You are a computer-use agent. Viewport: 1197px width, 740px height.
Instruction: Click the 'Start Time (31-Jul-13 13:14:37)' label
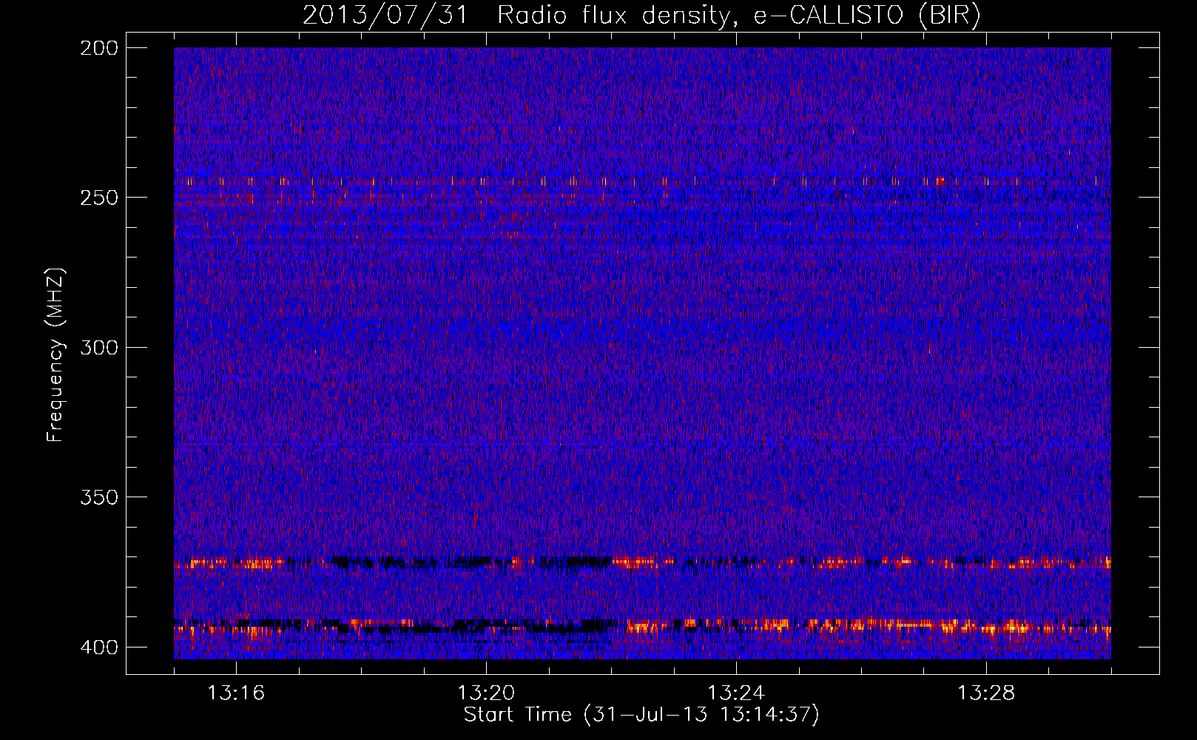(x=641, y=715)
